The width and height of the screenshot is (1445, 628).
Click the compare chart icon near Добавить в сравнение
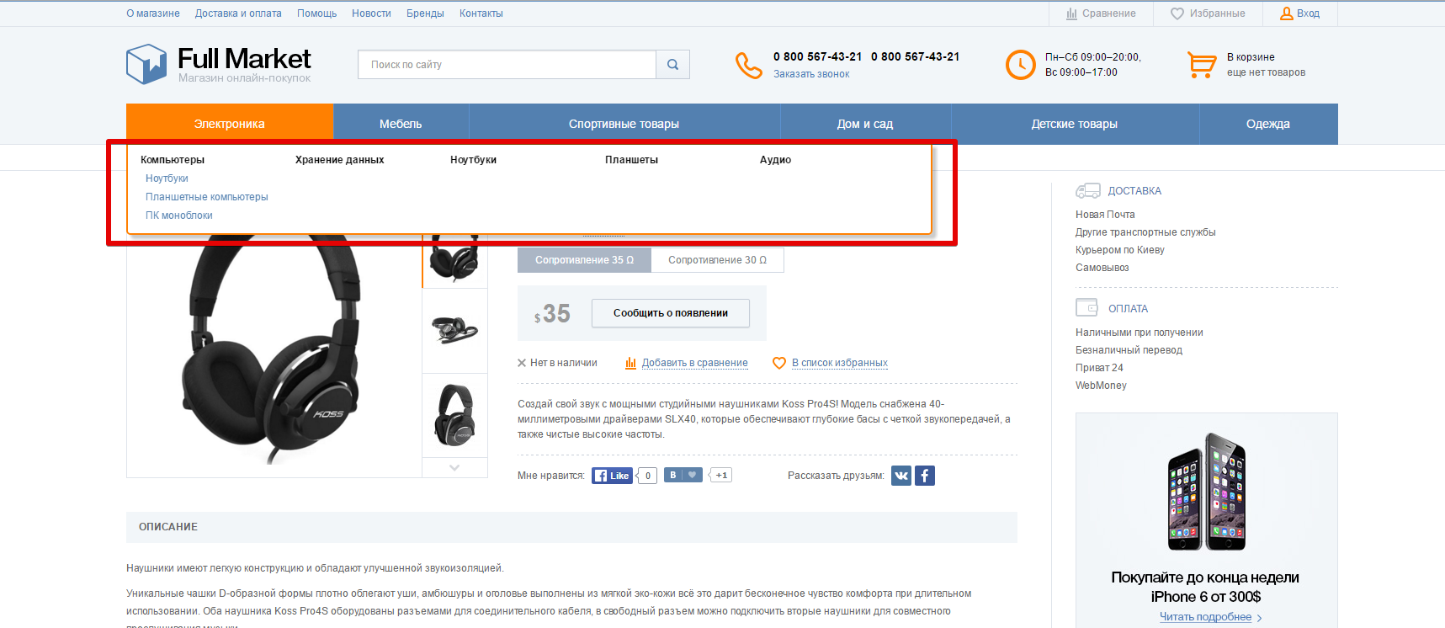pos(630,363)
